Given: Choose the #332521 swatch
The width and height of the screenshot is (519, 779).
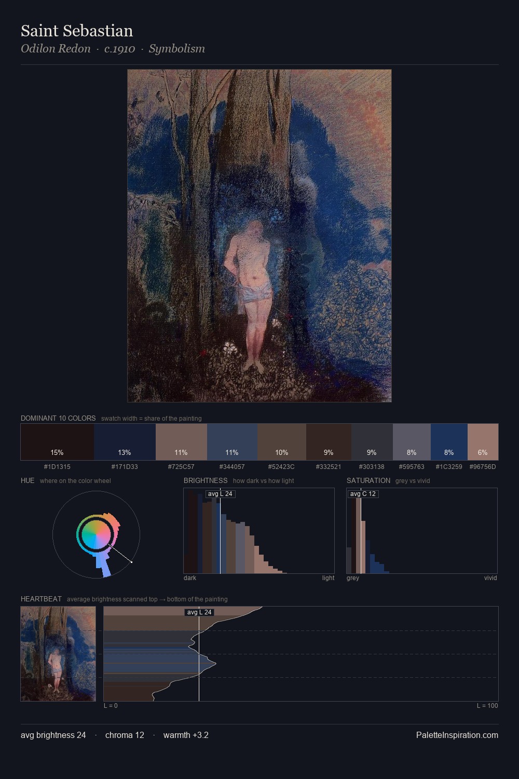Looking at the screenshot, I should [x=329, y=442].
